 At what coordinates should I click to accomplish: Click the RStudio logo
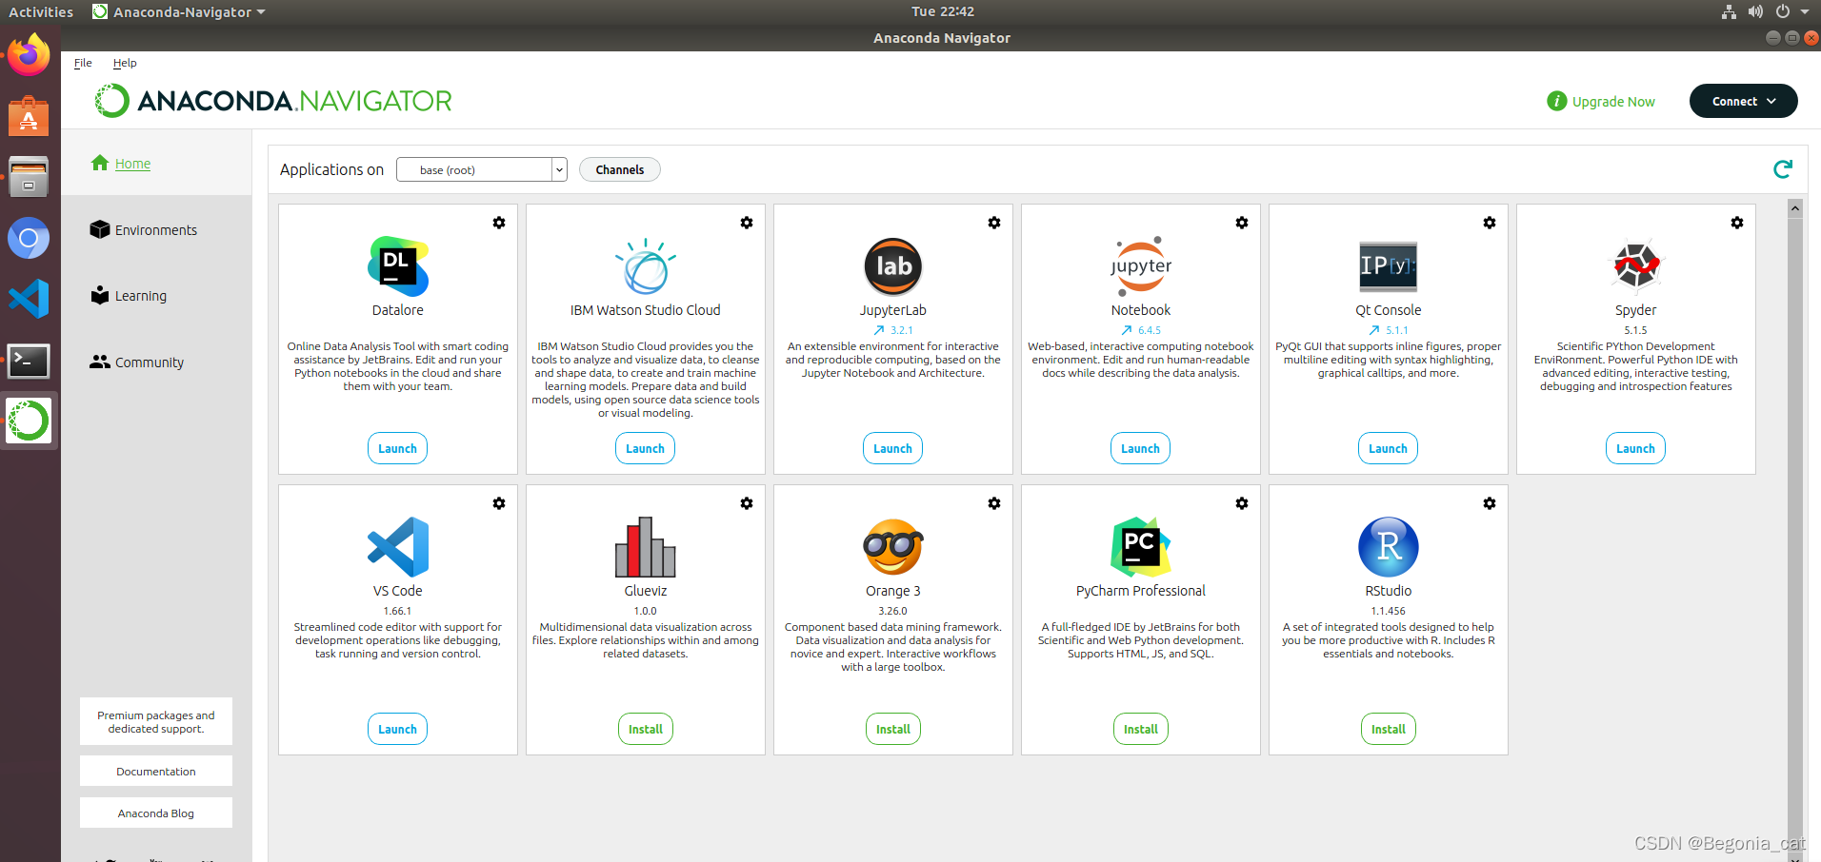click(x=1389, y=547)
